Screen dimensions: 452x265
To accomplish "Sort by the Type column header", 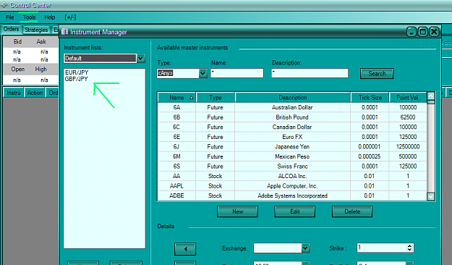I will pos(216,98).
